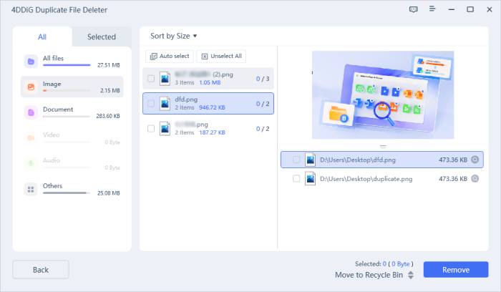This screenshot has height=292, width=501.
Task: Click the 473.36 KB size of dfd.png
Action: [453, 160]
